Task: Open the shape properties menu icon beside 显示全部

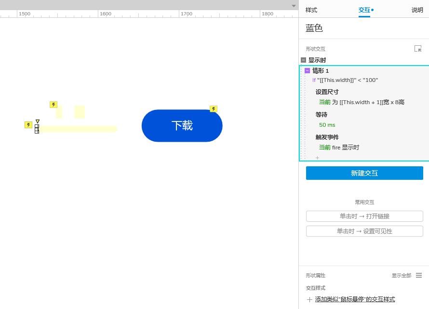Action: [x=419, y=275]
